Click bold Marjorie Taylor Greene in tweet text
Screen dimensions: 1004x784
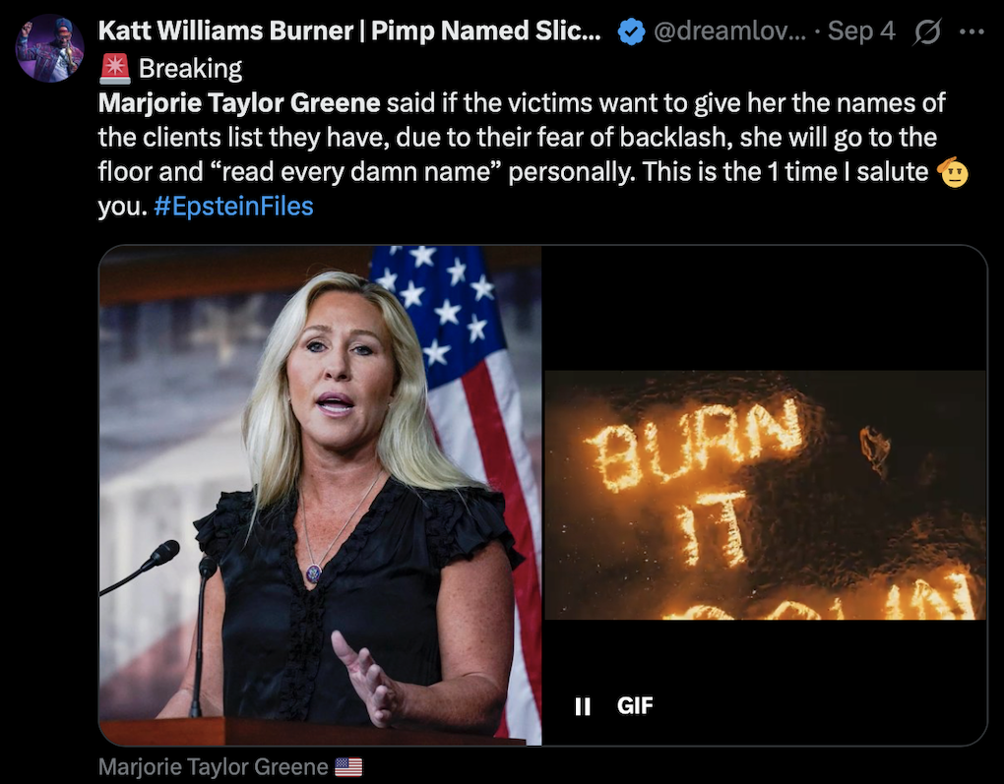tap(239, 102)
